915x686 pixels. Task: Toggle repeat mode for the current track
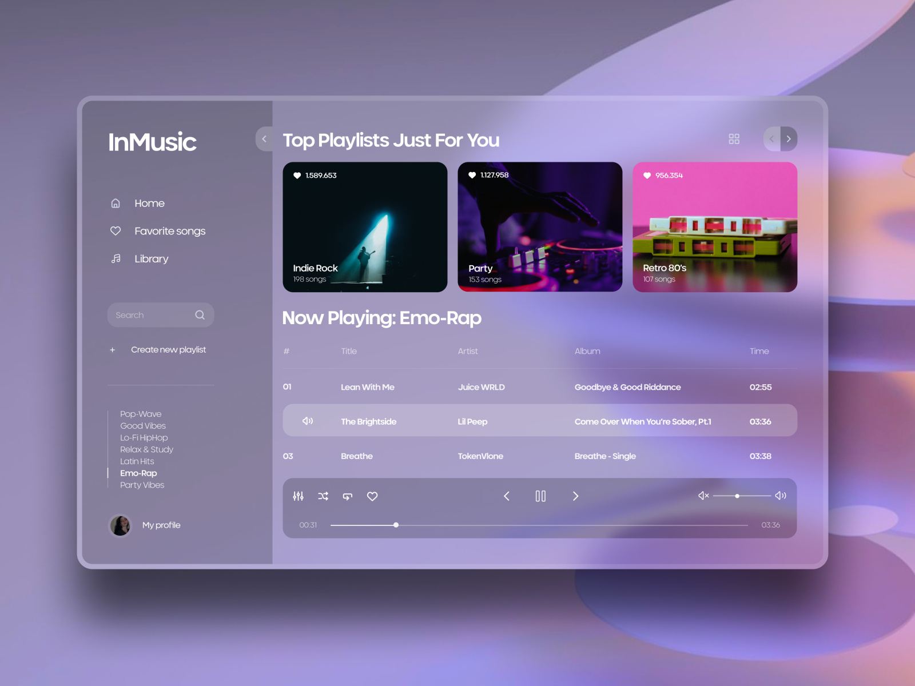point(347,496)
